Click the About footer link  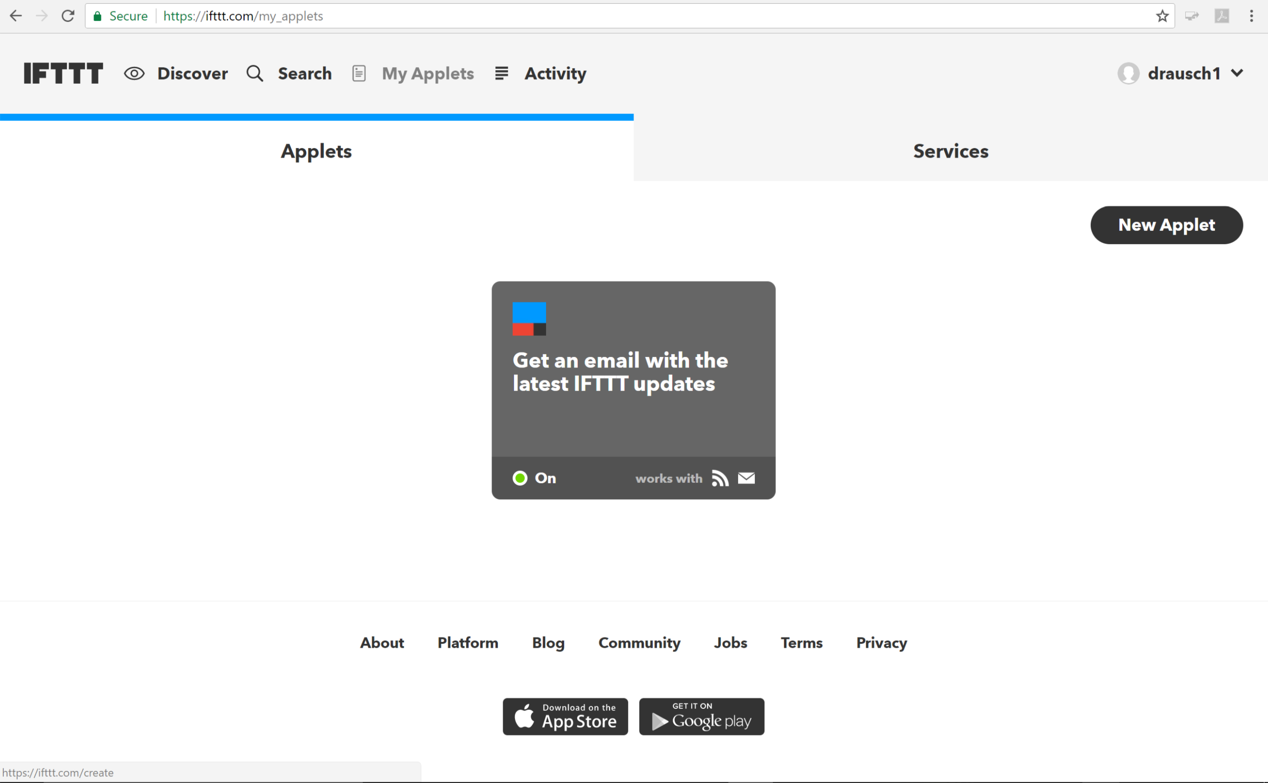(381, 642)
